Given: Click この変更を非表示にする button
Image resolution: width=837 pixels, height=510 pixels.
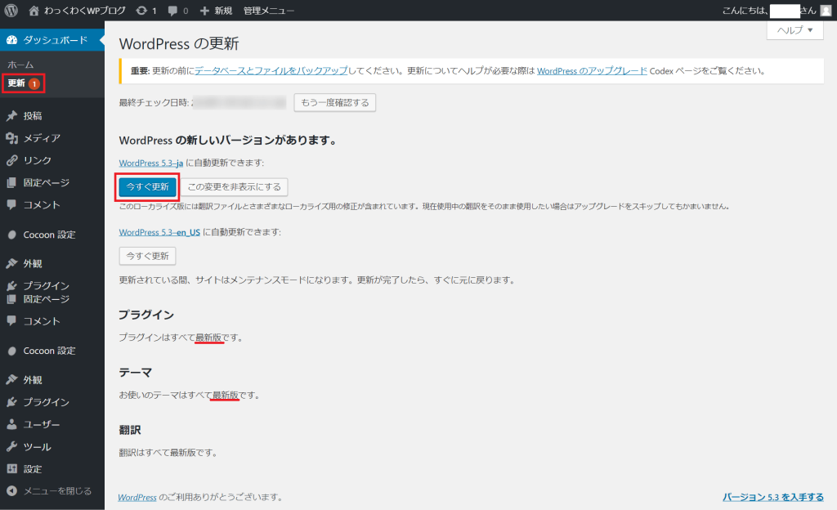Looking at the screenshot, I should [x=234, y=186].
